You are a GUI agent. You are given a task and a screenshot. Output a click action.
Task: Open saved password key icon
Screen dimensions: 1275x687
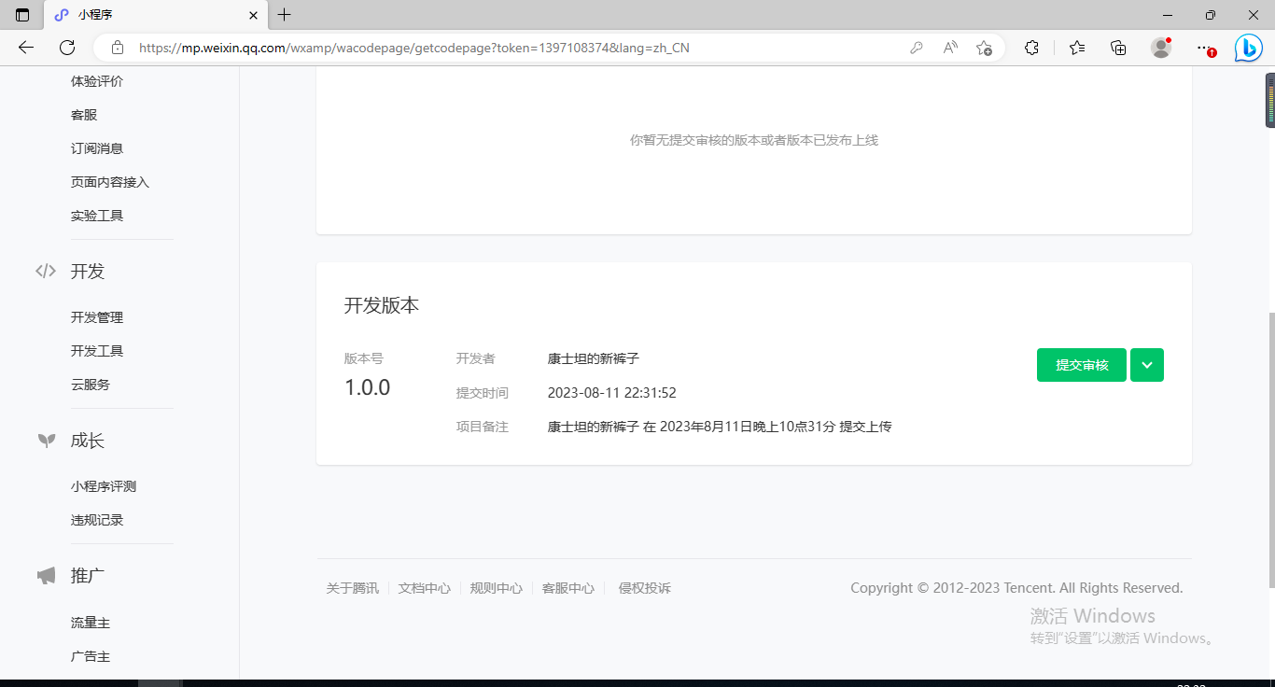[917, 48]
